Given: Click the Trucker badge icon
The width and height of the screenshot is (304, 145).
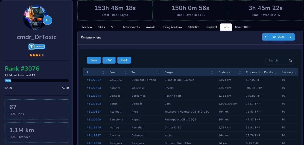Looking at the screenshot, I should (x=37, y=47).
